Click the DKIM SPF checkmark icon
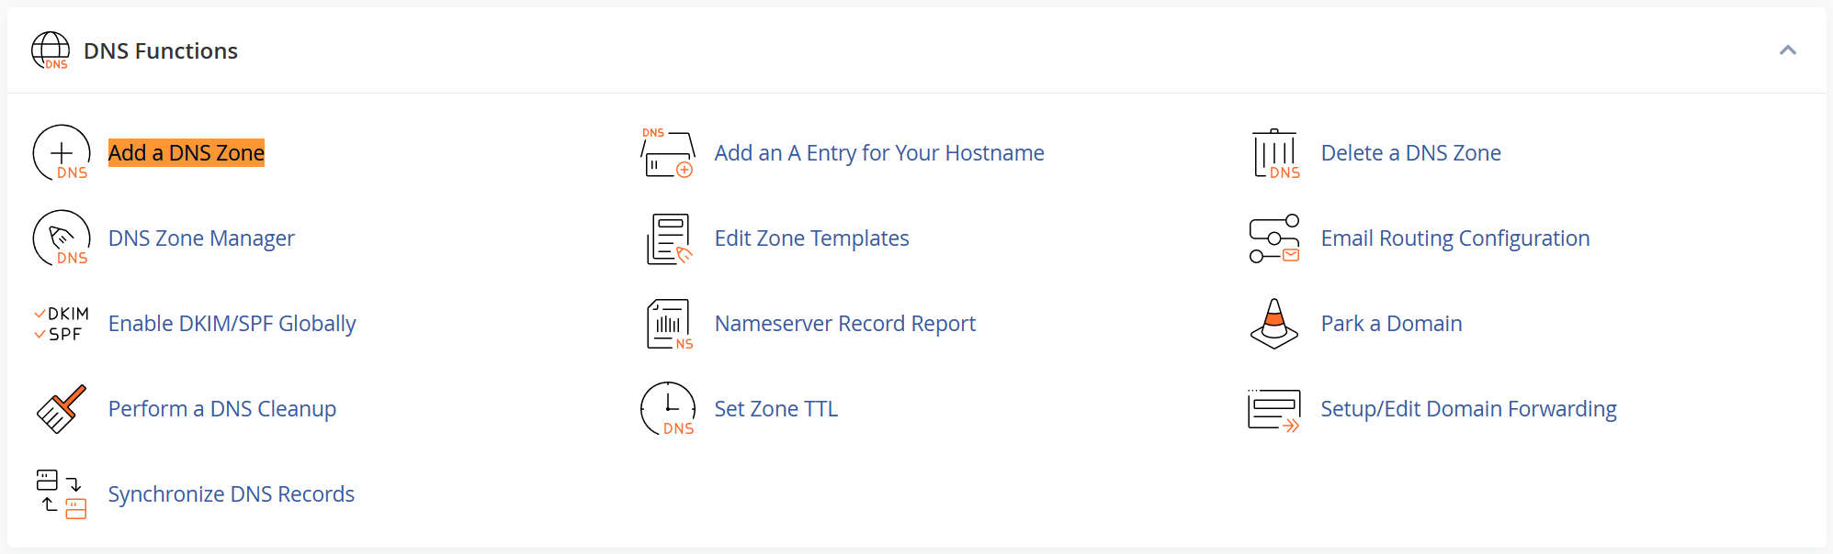1833x554 pixels. click(62, 323)
